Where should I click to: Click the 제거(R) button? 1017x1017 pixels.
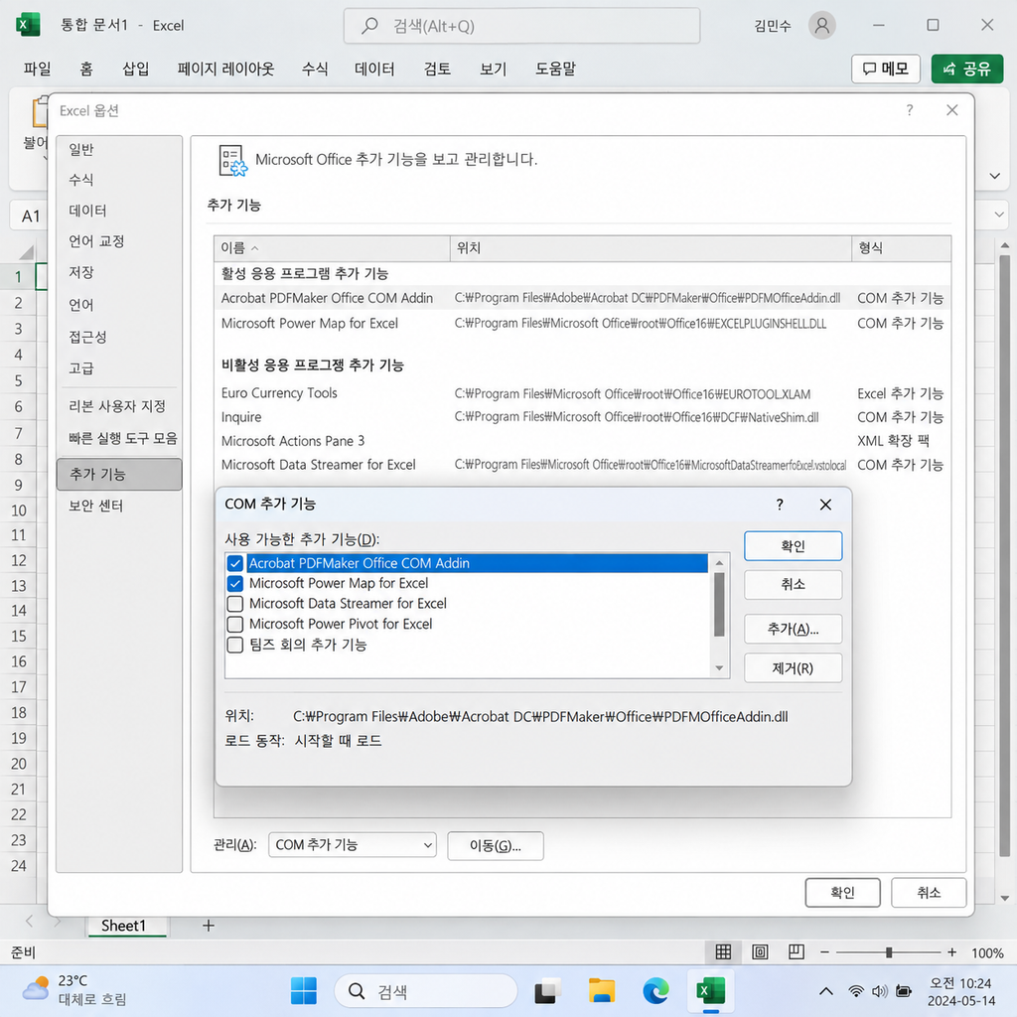793,668
